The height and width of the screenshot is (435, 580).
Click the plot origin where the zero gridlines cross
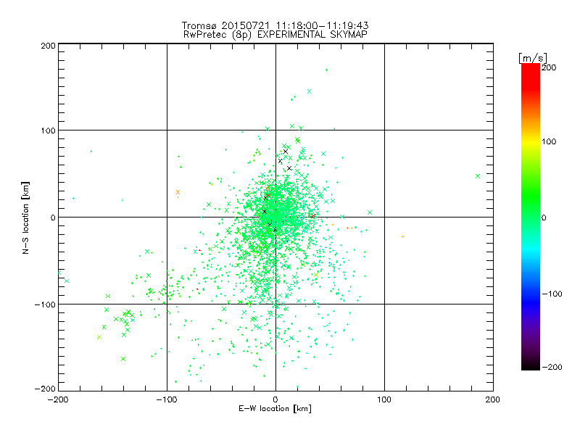(x=275, y=217)
